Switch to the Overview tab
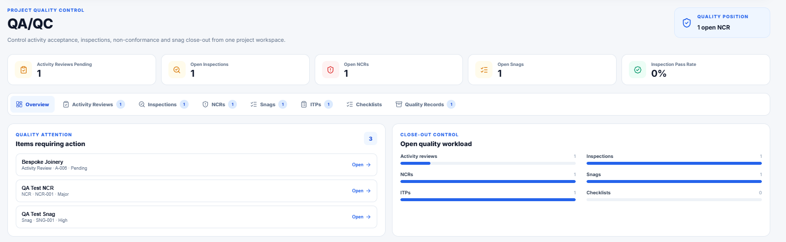 tap(33, 104)
